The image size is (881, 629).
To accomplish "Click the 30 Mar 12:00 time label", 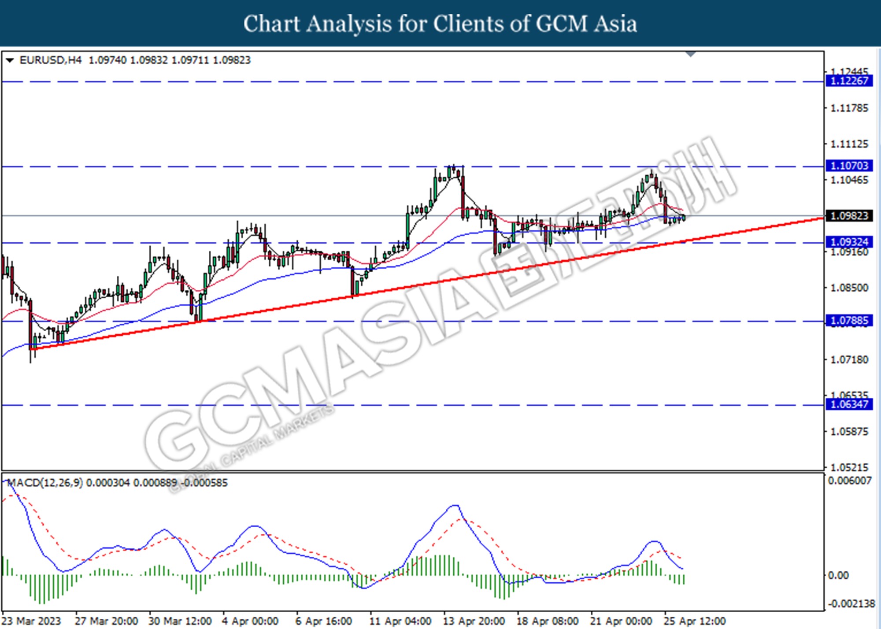I will (x=180, y=621).
